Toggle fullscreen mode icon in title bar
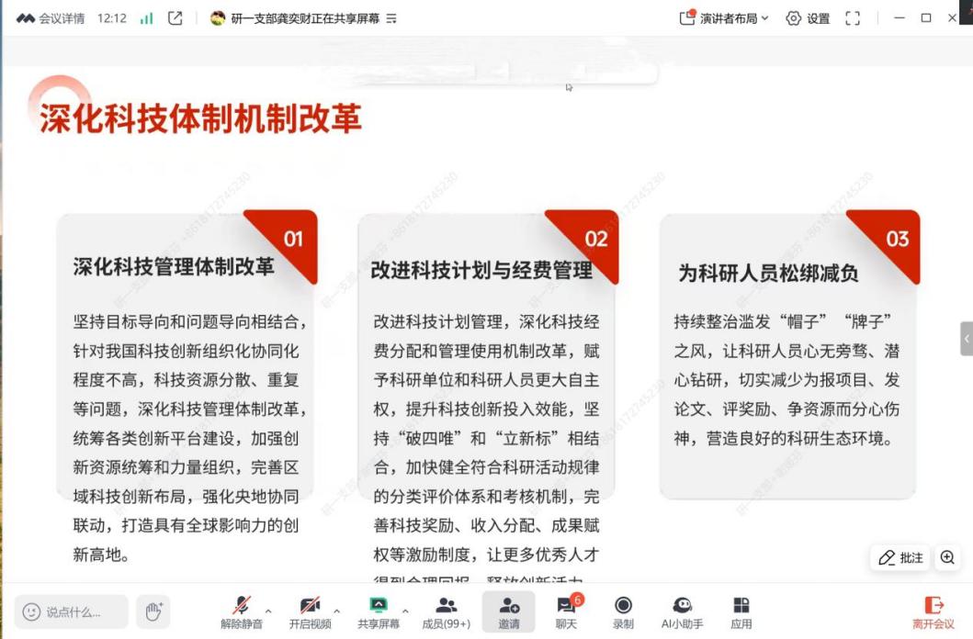This screenshot has width=973, height=639. coord(853,18)
